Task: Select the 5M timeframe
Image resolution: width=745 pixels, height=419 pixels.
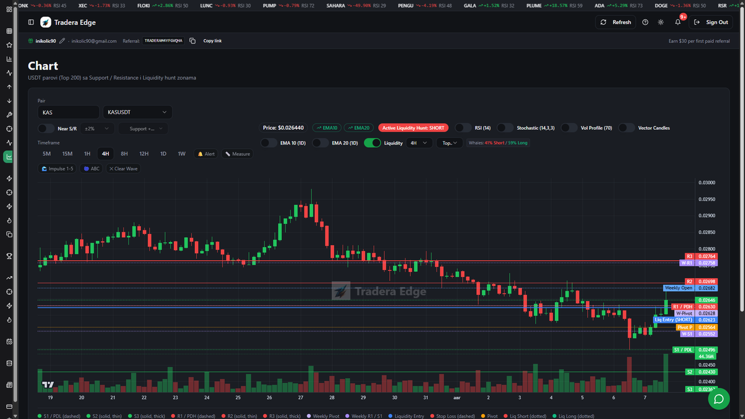Action: tap(47, 153)
